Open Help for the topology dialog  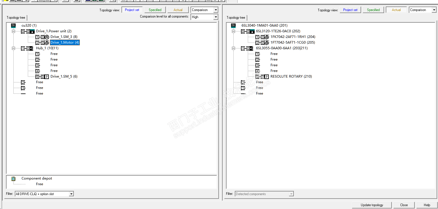coord(427,205)
